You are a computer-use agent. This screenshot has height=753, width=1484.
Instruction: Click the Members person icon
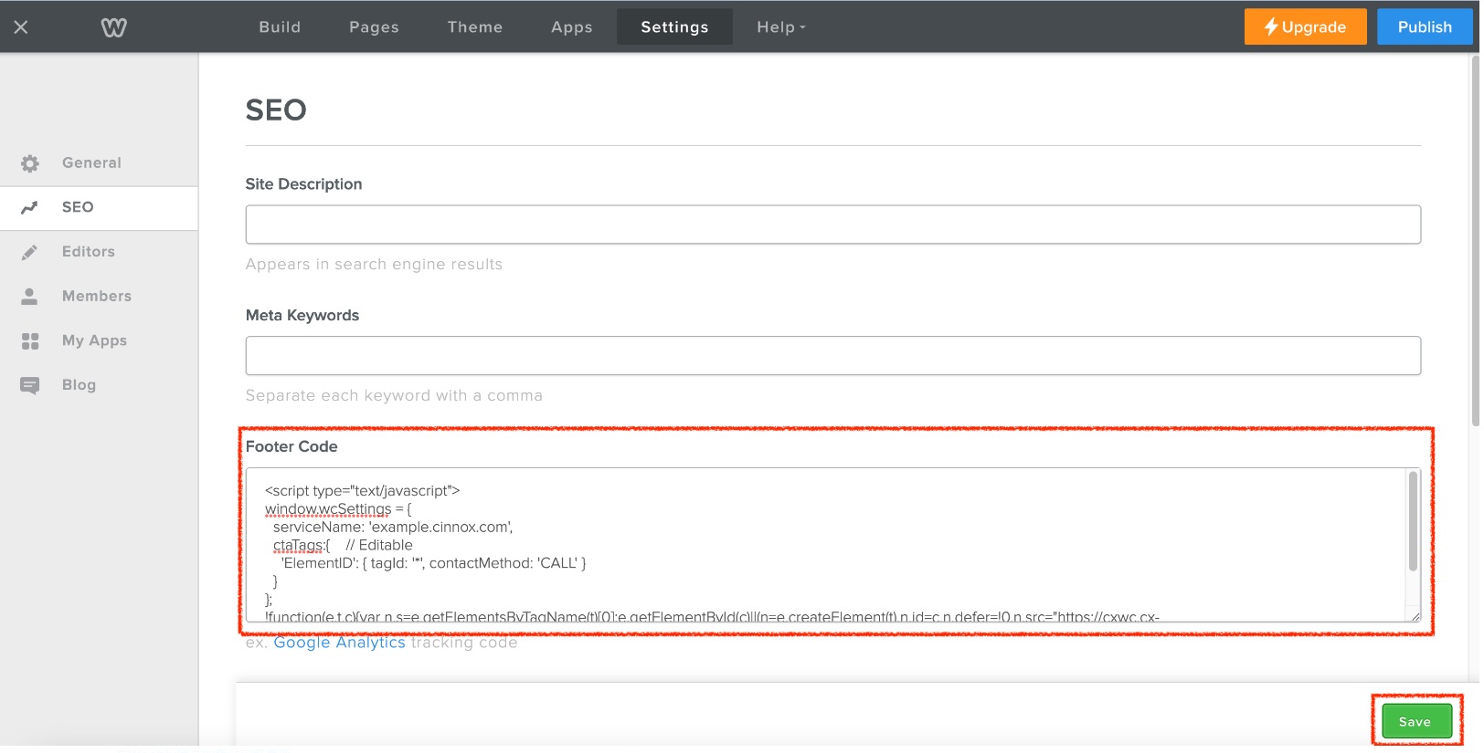[30, 297]
